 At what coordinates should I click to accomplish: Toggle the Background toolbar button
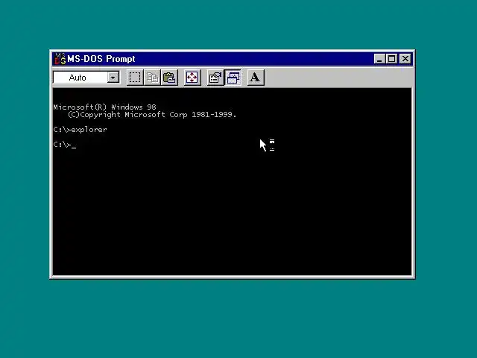coord(233,78)
